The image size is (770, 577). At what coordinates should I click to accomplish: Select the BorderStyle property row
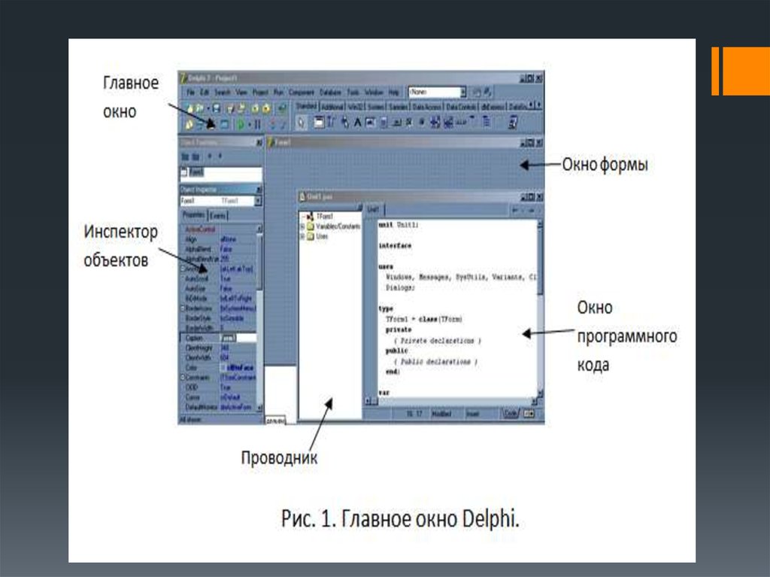[x=218, y=318]
